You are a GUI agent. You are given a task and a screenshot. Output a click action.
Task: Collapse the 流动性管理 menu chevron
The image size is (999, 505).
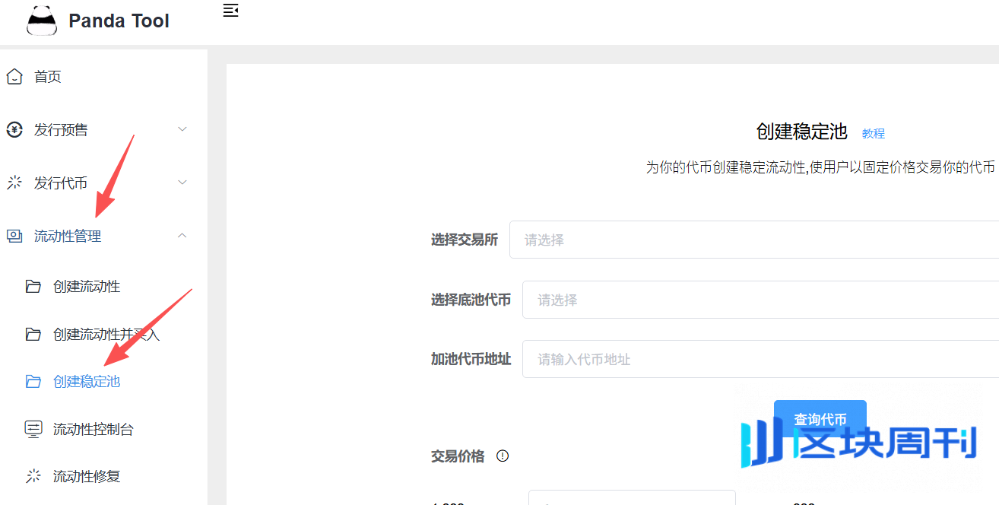(x=182, y=236)
